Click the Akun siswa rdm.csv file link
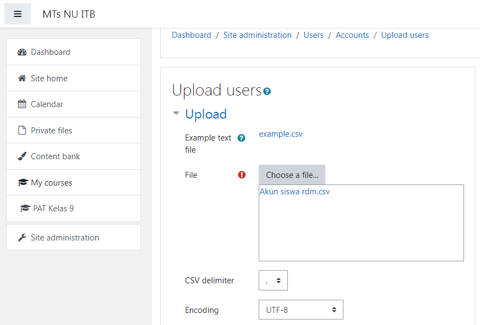The height and width of the screenshot is (325, 480). [x=295, y=192]
